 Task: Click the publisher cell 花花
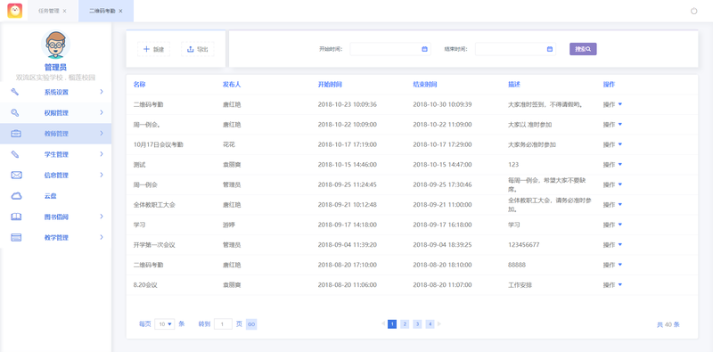tap(228, 144)
